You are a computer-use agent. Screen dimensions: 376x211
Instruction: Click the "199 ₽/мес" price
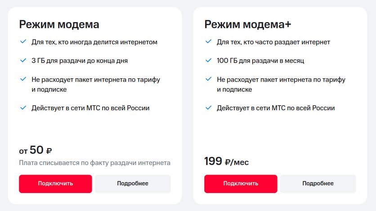226,161
